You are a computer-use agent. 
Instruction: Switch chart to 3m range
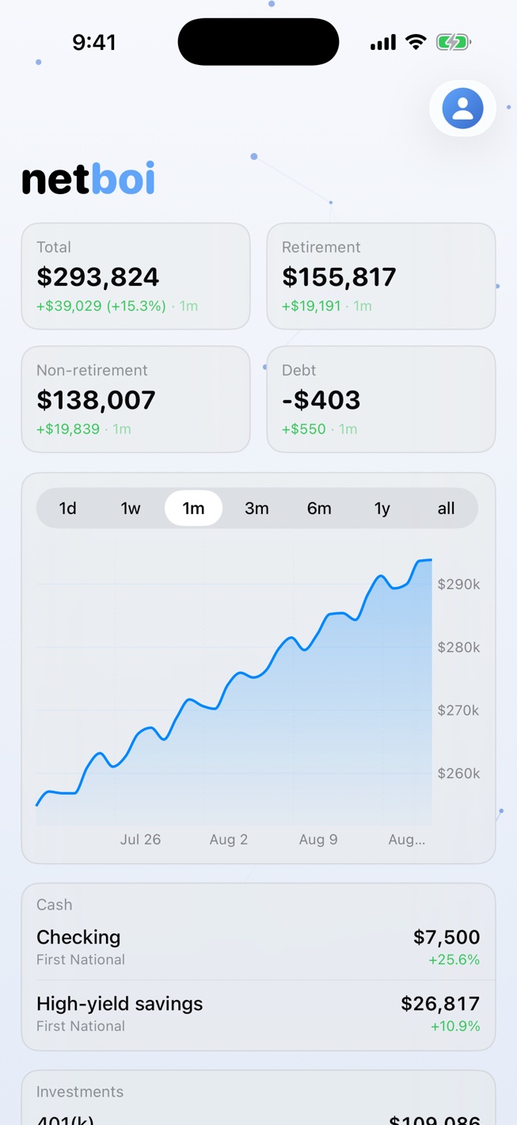[257, 509]
